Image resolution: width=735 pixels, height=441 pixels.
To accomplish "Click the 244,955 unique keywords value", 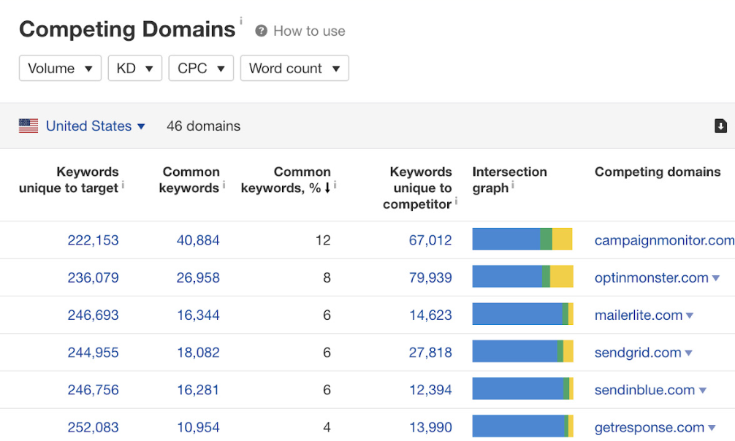I will pos(94,353).
